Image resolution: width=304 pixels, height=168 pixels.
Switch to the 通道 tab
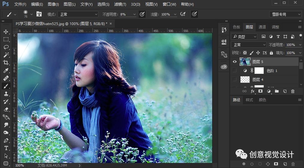pos(262,27)
